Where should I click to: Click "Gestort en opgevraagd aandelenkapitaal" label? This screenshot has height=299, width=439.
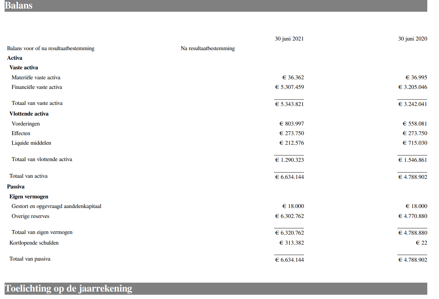pos(56,206)
